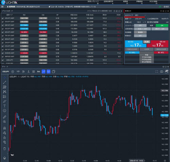Click the close all positions button
The image size is (170, 162).
click(147, 49)
